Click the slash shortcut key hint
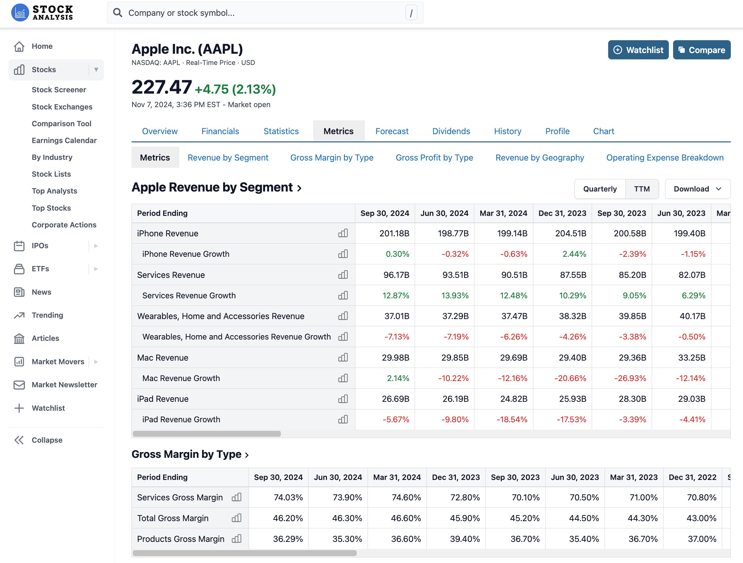743x563 pixels. tap(411, 13)
